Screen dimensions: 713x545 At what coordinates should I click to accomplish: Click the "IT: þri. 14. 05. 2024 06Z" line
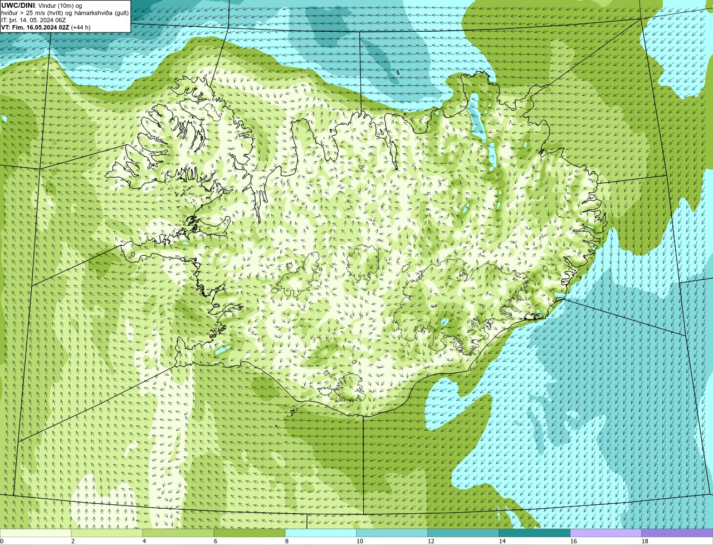[33, 20]
